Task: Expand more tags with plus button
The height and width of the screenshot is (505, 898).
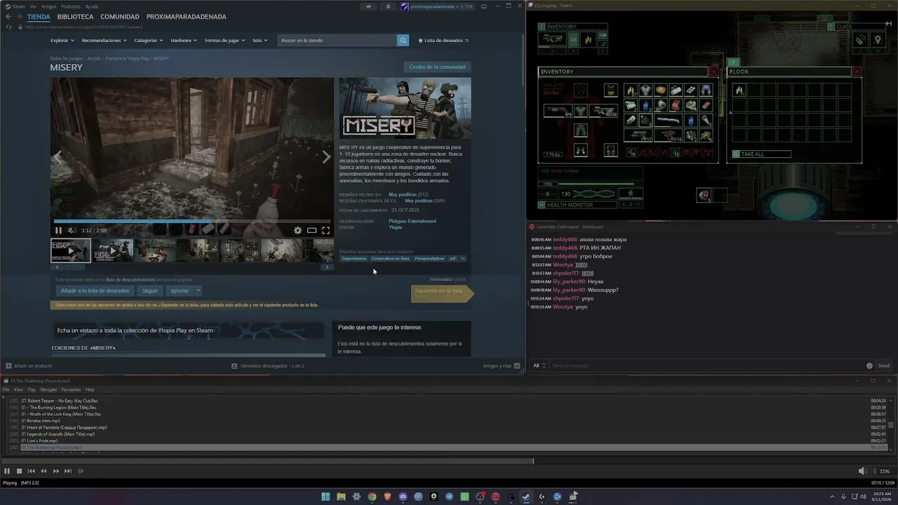Action: click(462, 259)
